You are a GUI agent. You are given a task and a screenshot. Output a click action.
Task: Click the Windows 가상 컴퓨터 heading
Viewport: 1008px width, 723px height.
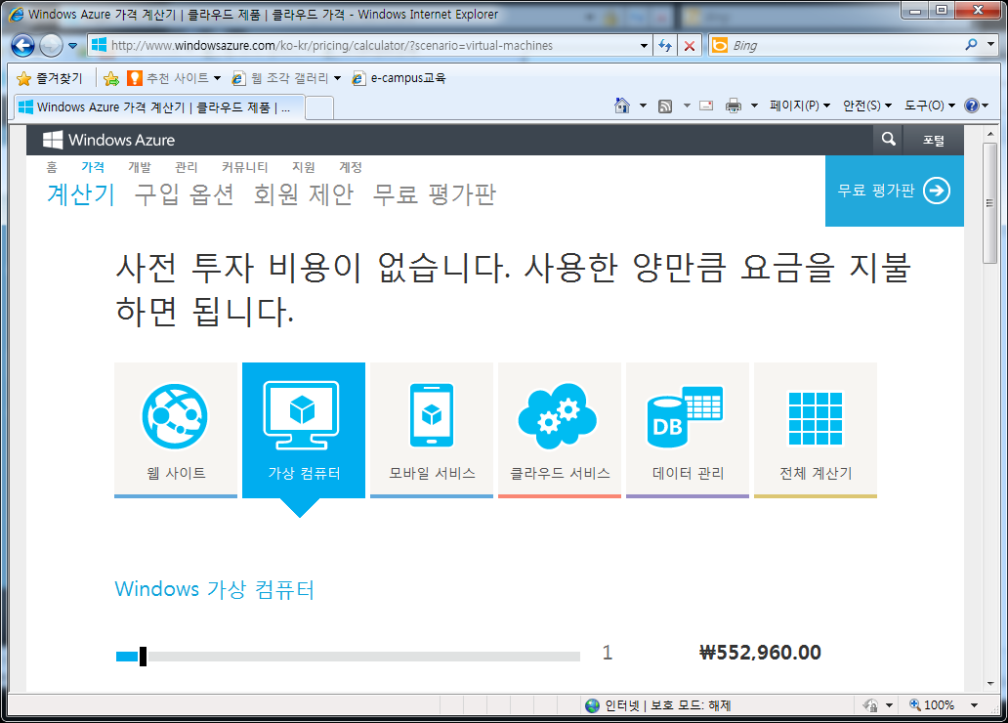click(215, 589)
